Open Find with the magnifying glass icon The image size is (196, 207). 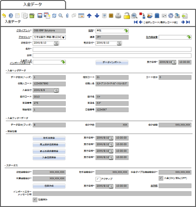pyautogui.click(x=61, y=16)
